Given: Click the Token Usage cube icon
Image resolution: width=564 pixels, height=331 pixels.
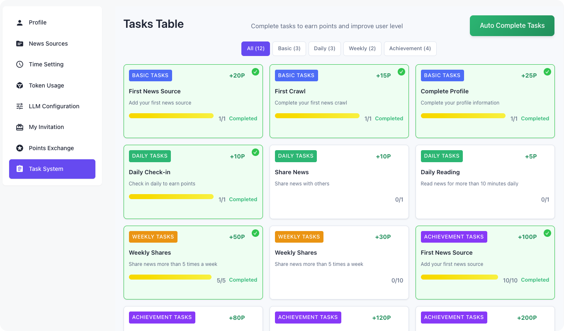Looking at the screenshot, I should click(19, 85).
